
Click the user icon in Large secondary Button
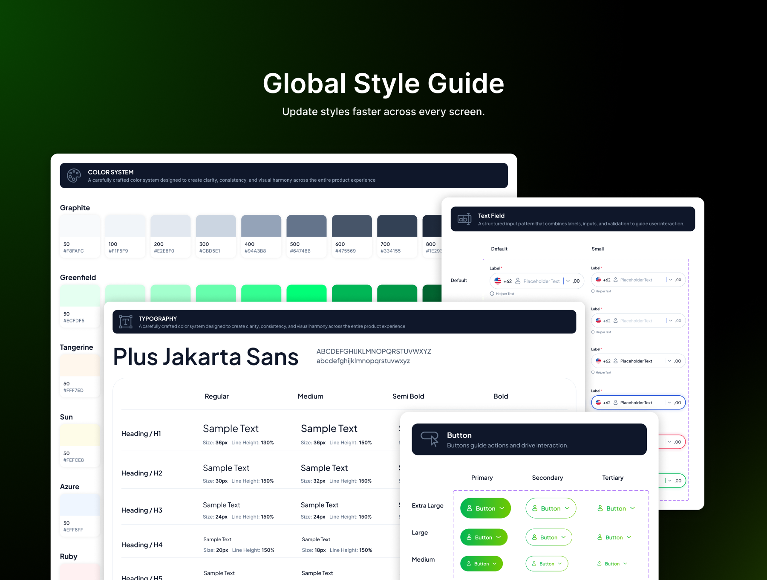coord(534,537)
